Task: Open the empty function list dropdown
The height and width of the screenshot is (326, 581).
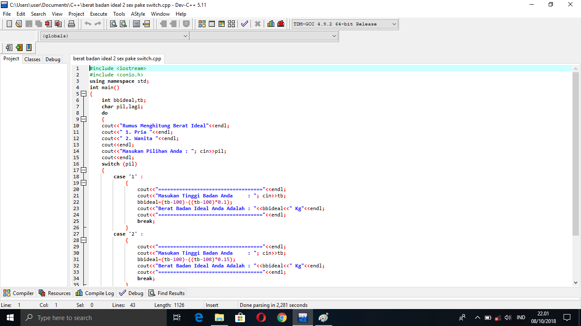Action: click(x=264, y=36)
